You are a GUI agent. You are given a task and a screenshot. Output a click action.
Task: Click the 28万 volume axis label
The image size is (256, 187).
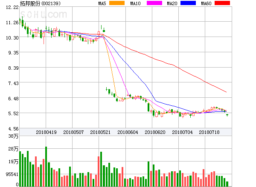click(x=13, y=149)
